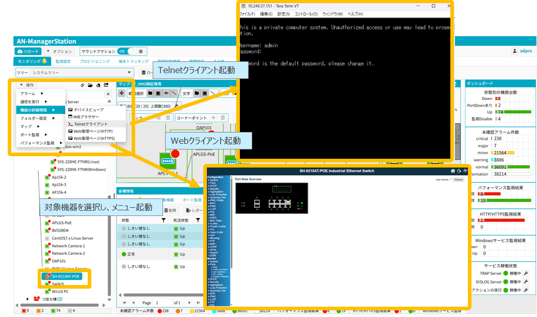
Task: Click the map move arrows icon
Action: click(x=122, y=93)
